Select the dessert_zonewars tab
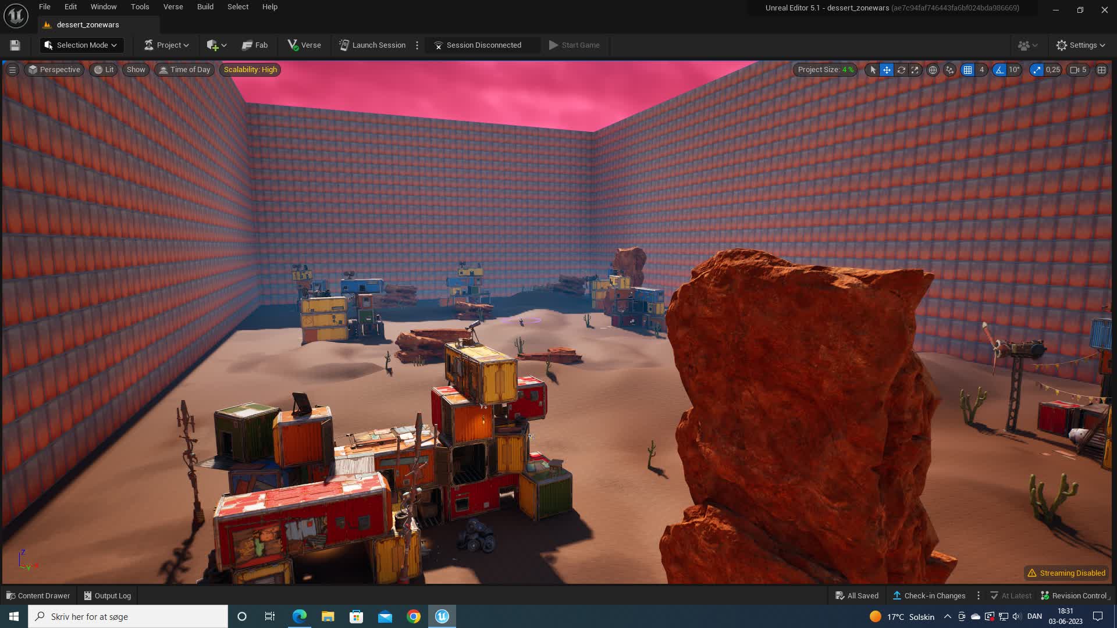The width and height of the screenshot is (1117, 628). 87,25
